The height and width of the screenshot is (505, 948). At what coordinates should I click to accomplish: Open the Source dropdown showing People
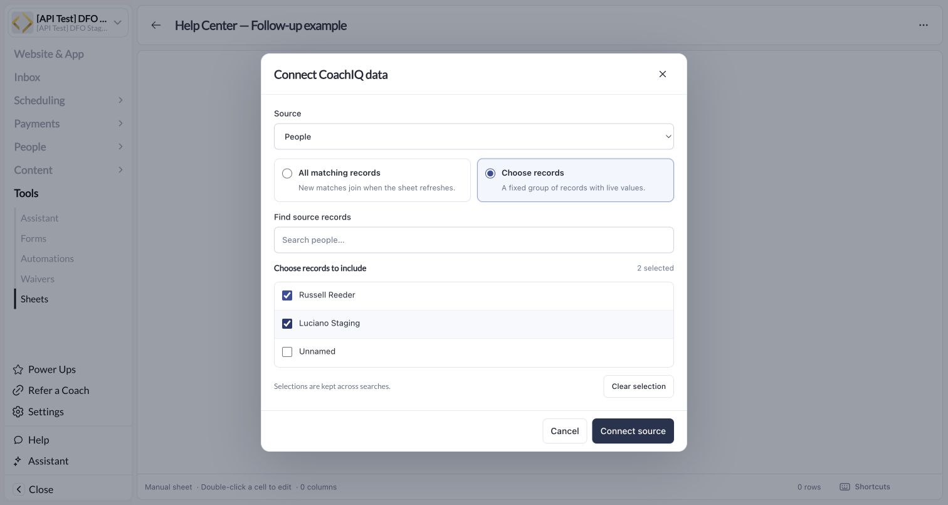pos(474,137)
